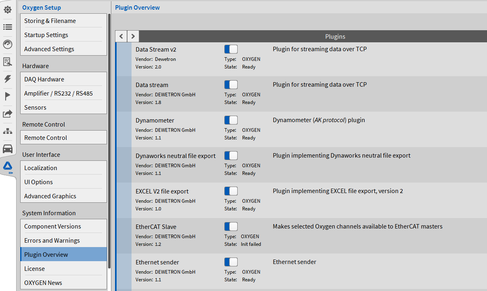Open the network hierarchy icon in sidebar
This screenshot has height=291, width=487.
point(8,131)
